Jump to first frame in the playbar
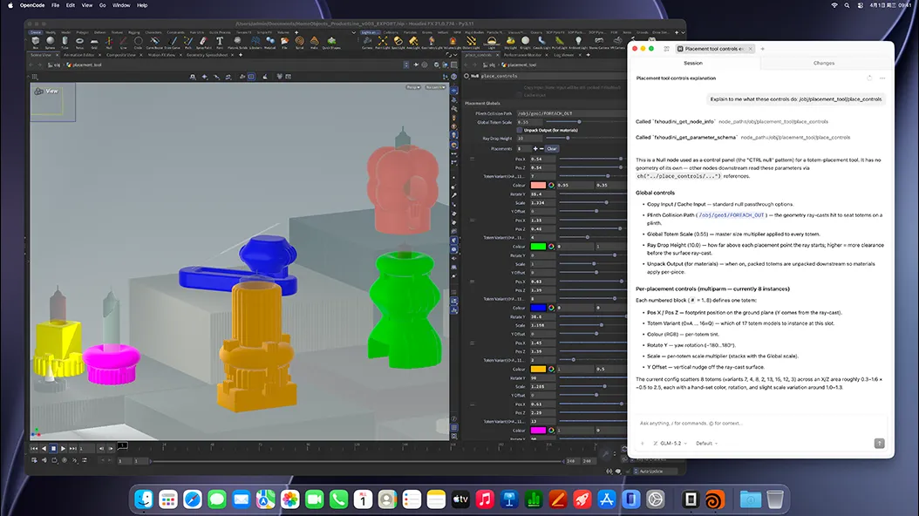 [x=34, y=449]
